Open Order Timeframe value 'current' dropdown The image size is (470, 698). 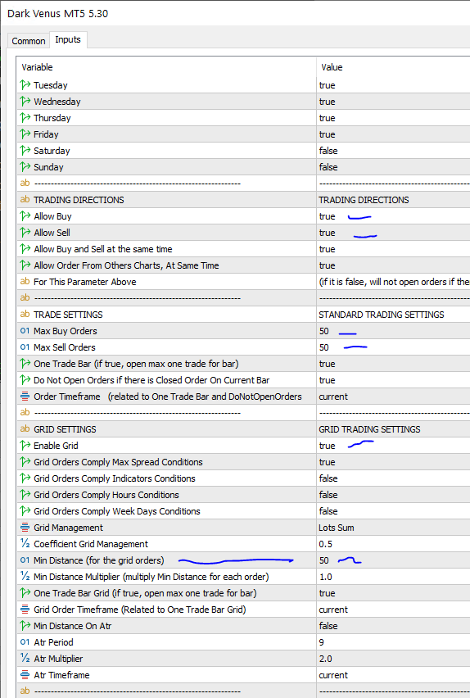(333, 397)
